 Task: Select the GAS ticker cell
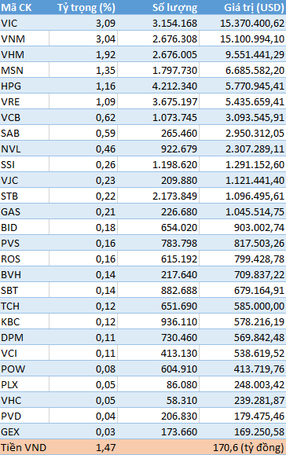pos(24,211)
